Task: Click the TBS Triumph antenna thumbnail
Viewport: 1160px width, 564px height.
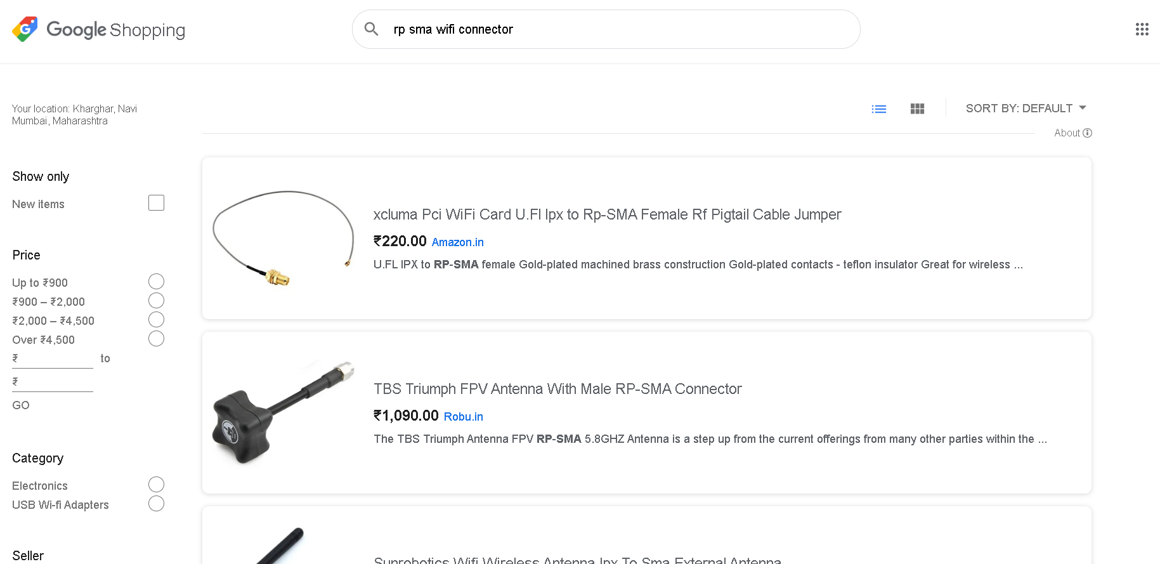Action: pyautogui.click(x=283, y=412)
